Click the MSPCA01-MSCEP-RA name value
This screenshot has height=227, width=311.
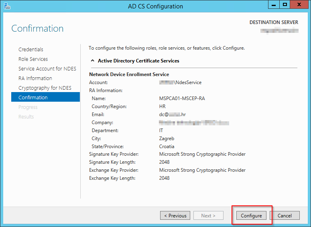pos(179,98)
